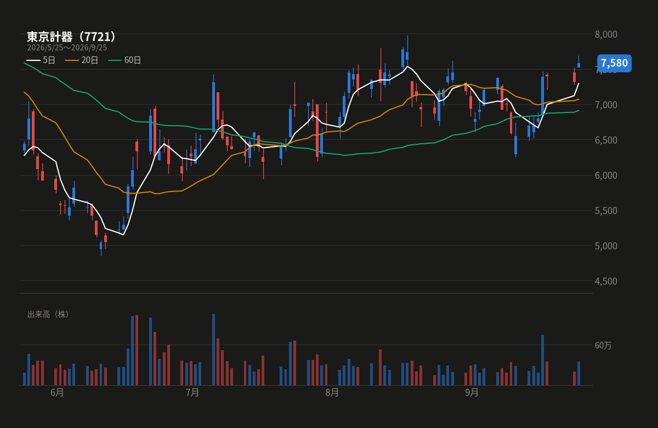Click the 東京計器（7721） chart title
The image size is (658, 428).
click(x=72, y=37)
